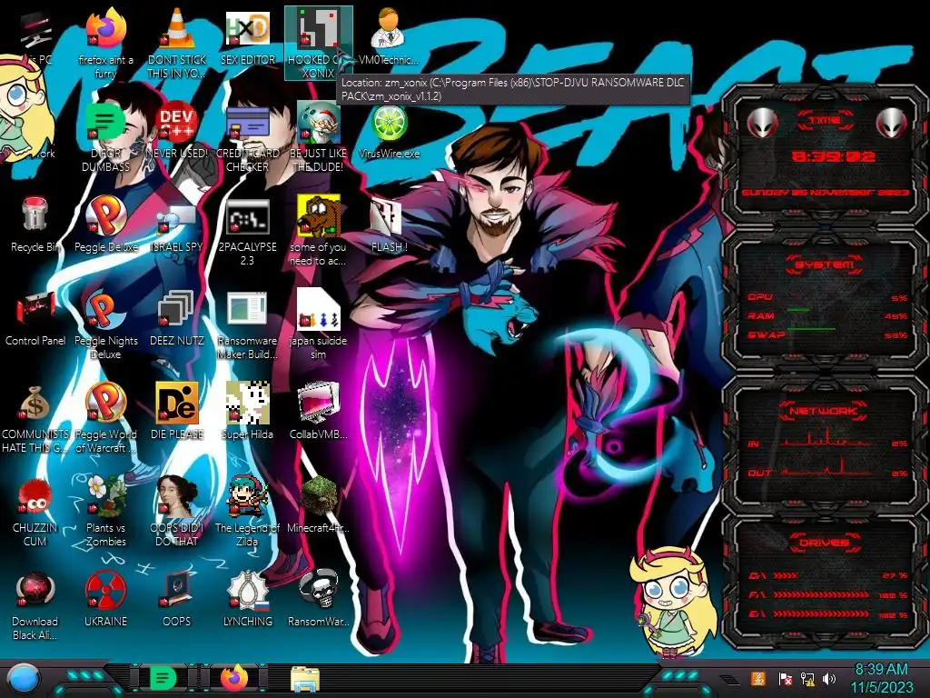The image size is (930, 698).
Task: Click the DRIVES widget header
Action: coord(825,543)
